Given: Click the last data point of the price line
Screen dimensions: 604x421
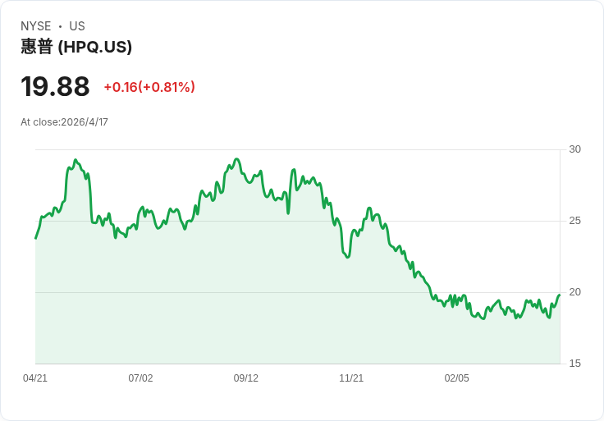Looking at the screenshot, I should [559, 295].
